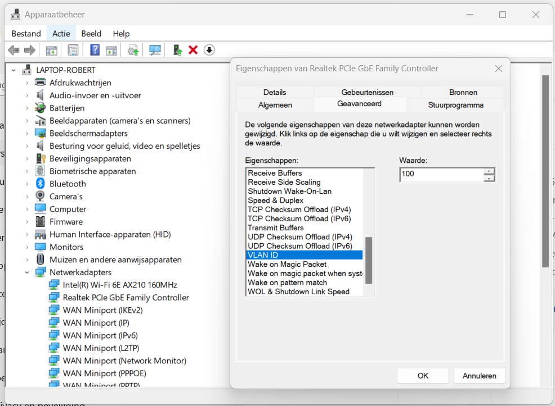Screen dimensions: 555x406
Task: Decrease the VLAN ID value with down spinner
Action: [x=489, y=178]
